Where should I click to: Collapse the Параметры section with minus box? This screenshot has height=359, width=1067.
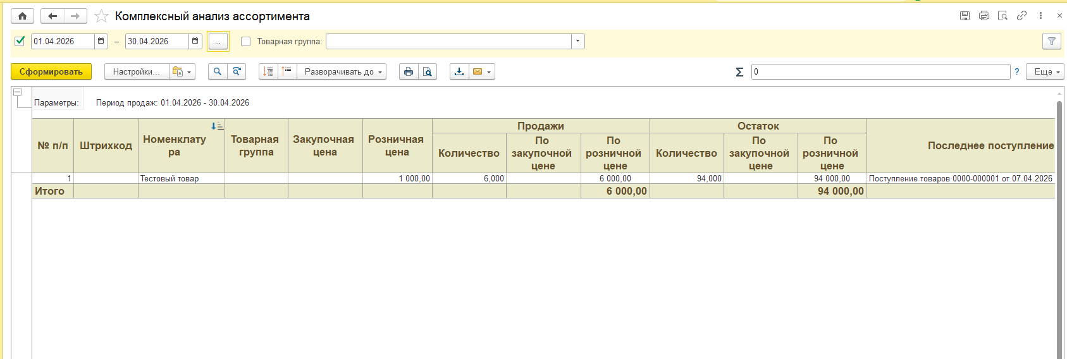[18, 92]
